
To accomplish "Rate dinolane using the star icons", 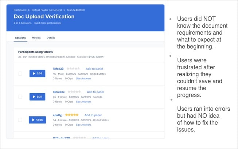I will [74, 92].
